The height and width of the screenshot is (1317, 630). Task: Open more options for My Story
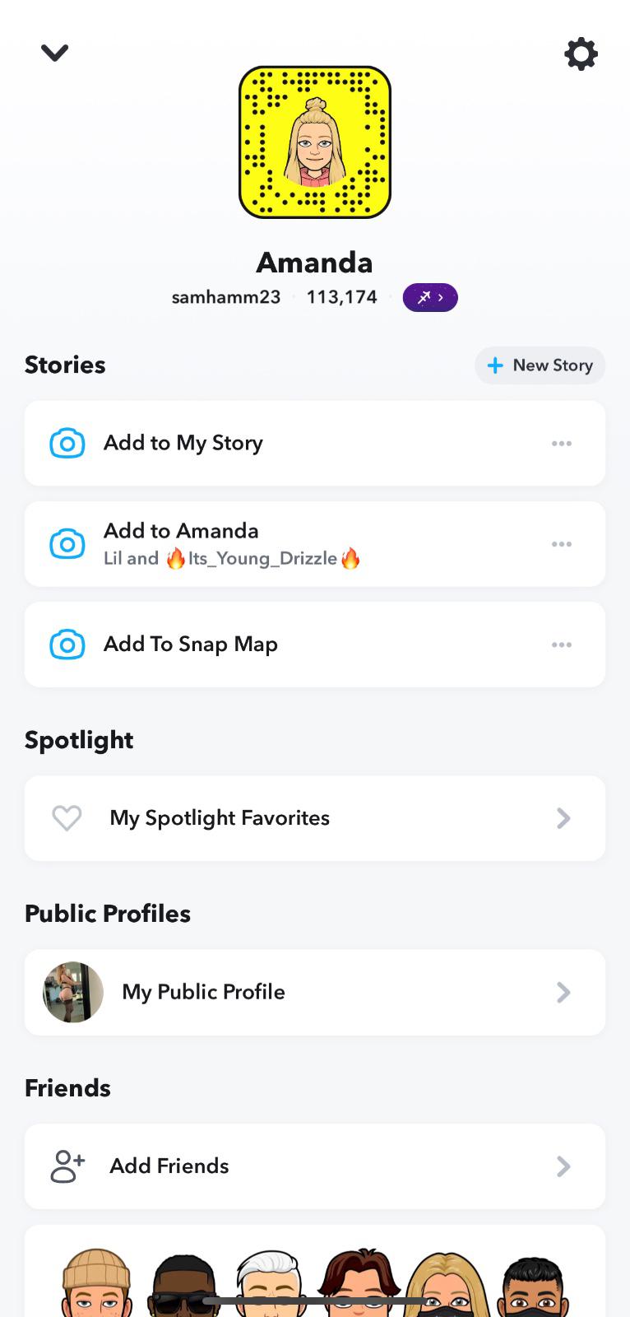[562, 444]
